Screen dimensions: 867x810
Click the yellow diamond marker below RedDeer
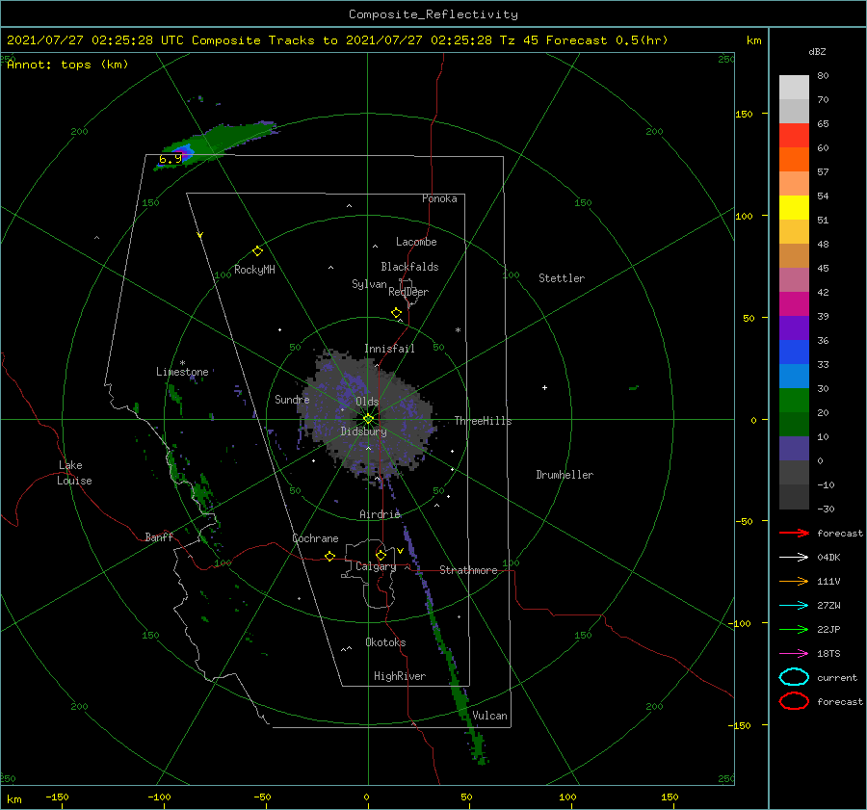coord(396,313)
